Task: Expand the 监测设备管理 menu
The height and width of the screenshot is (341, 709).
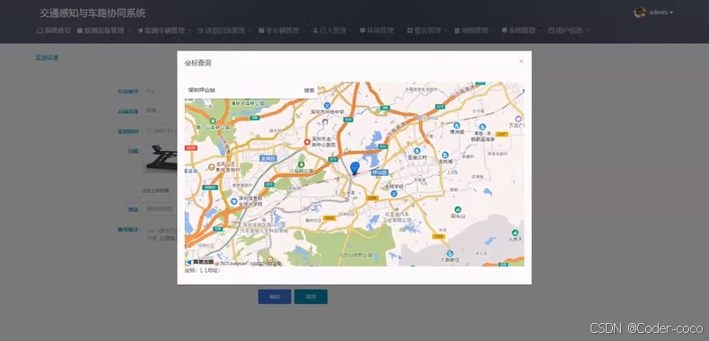Action: coord(104,31)
